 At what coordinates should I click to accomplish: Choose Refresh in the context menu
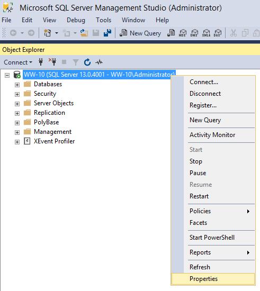(x=213, y=267)
